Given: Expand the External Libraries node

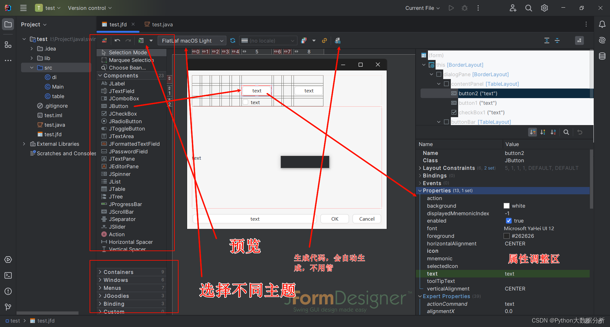Looking at the screenshot, I should 24,144.
